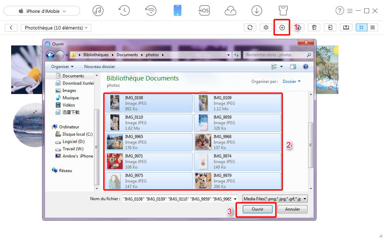Screen dimensions: 383x238
Task: Open the Photothèque (10 éléments) dropdown
Action: [56, 28]
